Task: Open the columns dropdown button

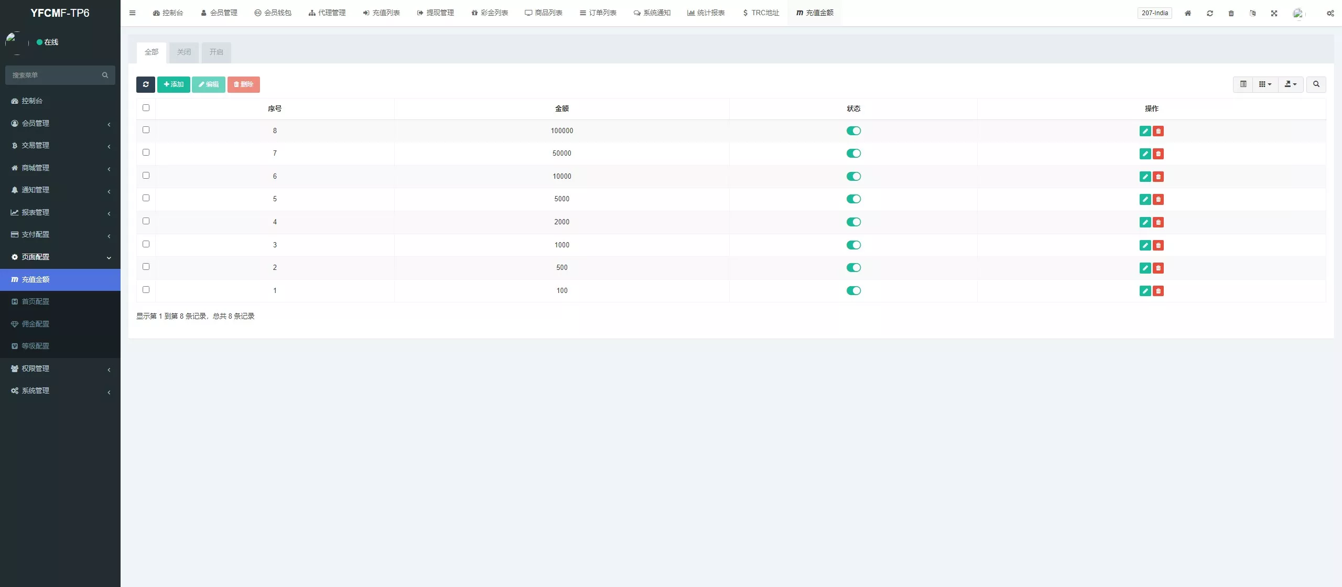Action: (x=1265, y=84)
